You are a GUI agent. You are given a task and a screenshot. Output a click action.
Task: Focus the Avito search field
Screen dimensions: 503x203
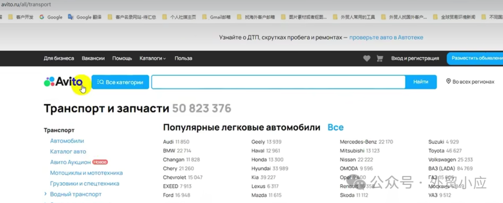point(279,82)
